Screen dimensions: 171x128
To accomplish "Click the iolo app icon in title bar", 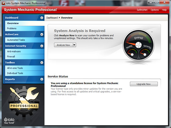I will (3, 3).
